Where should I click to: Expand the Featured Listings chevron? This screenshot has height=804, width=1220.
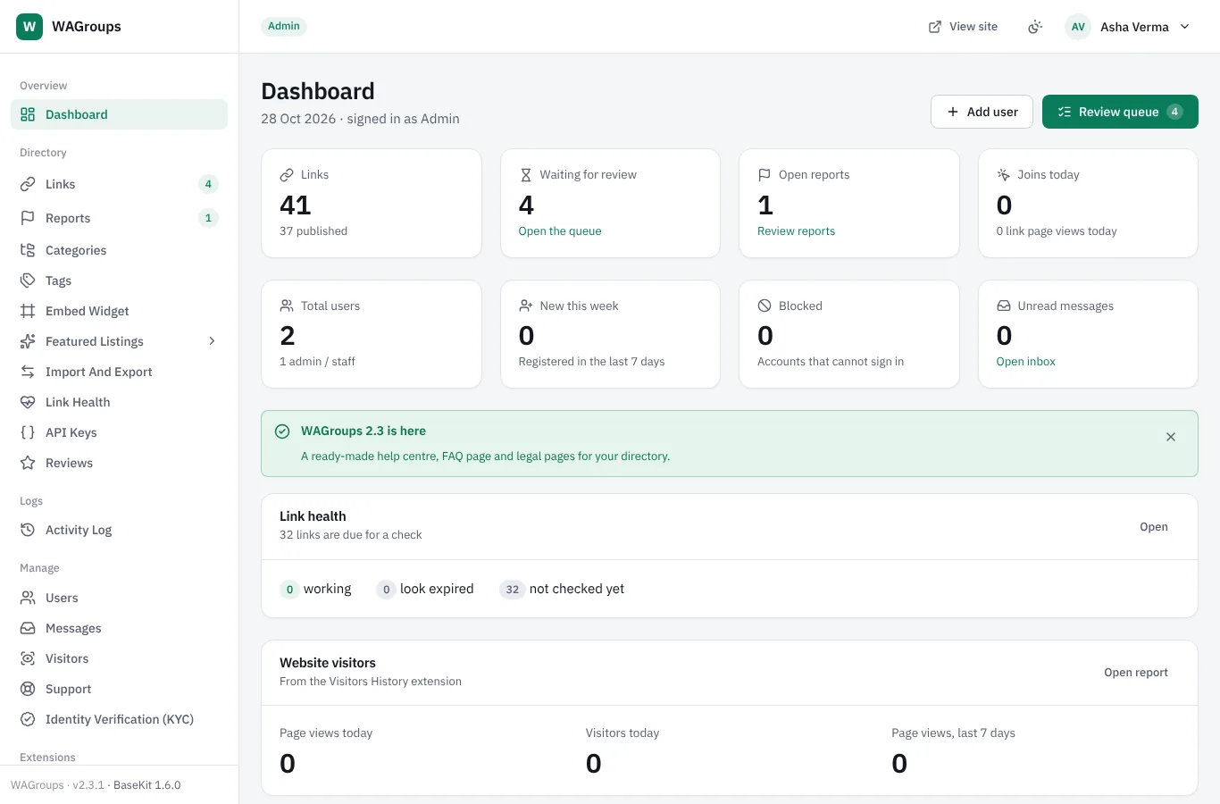212,341
